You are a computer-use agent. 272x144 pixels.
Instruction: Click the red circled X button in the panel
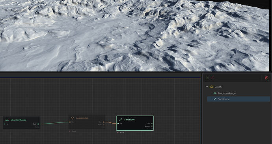[x=266, y=78]
